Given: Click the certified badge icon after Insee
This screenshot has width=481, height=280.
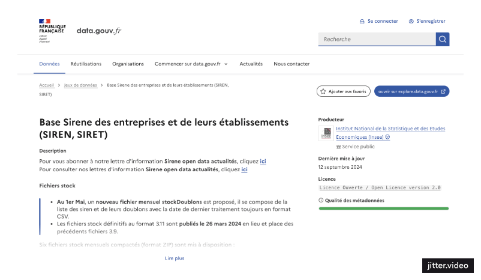Looking at the screenshot, I should 387,137.
